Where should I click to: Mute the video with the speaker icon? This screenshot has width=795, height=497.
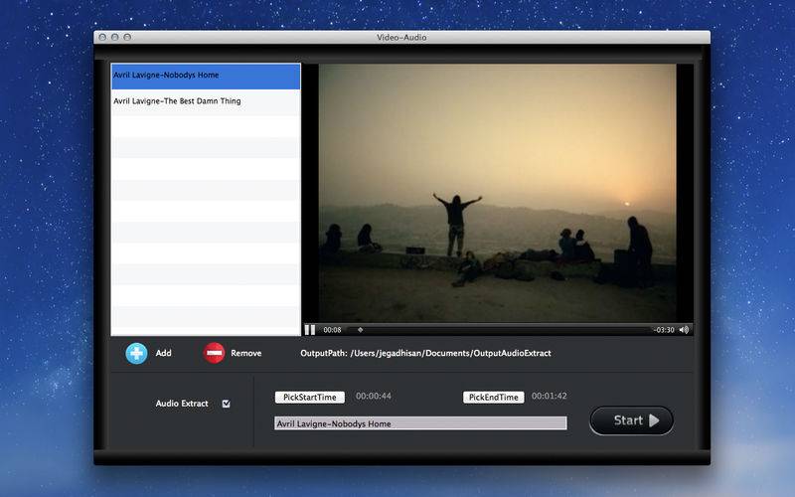[x=684, y=330]
